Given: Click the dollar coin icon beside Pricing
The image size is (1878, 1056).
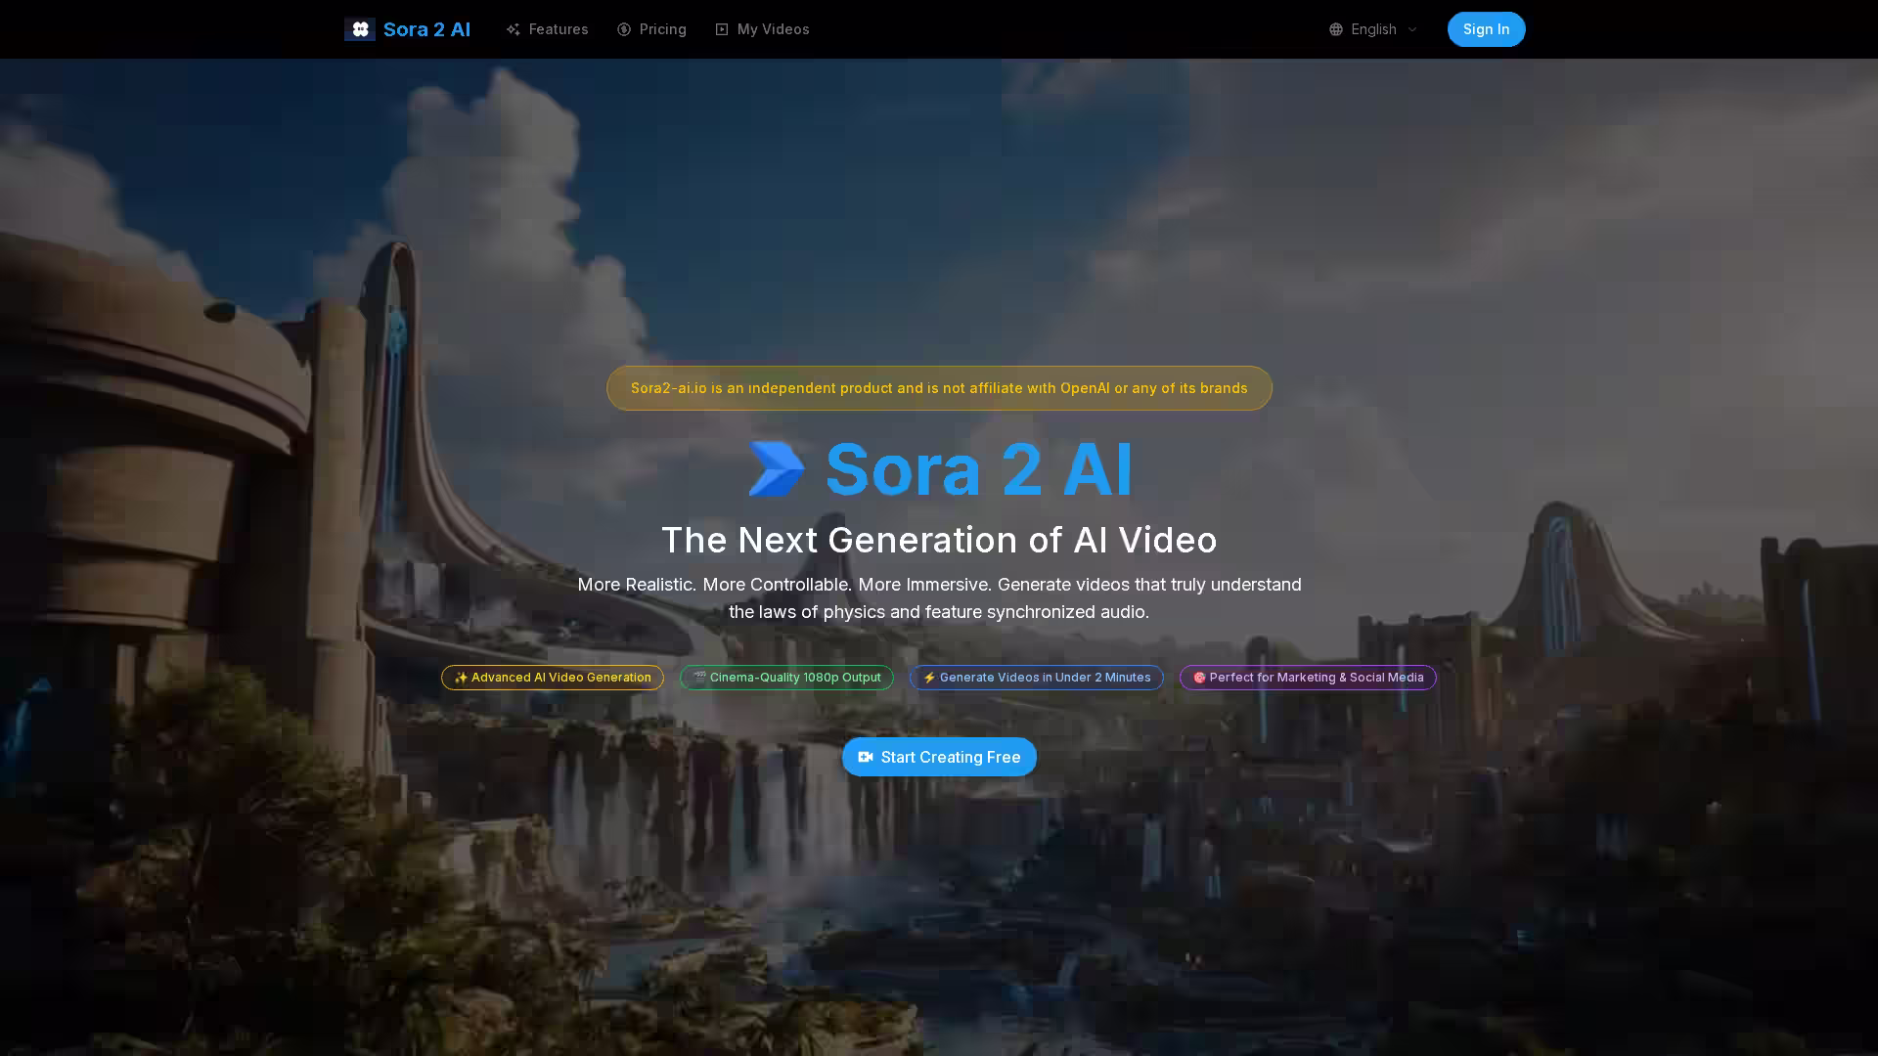Looking at the screenshot, I should [624, 29].
